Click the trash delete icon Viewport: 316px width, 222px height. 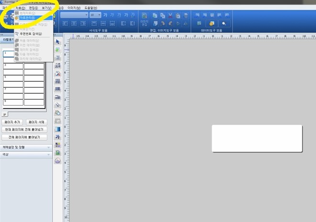click(x=186, y=15)
